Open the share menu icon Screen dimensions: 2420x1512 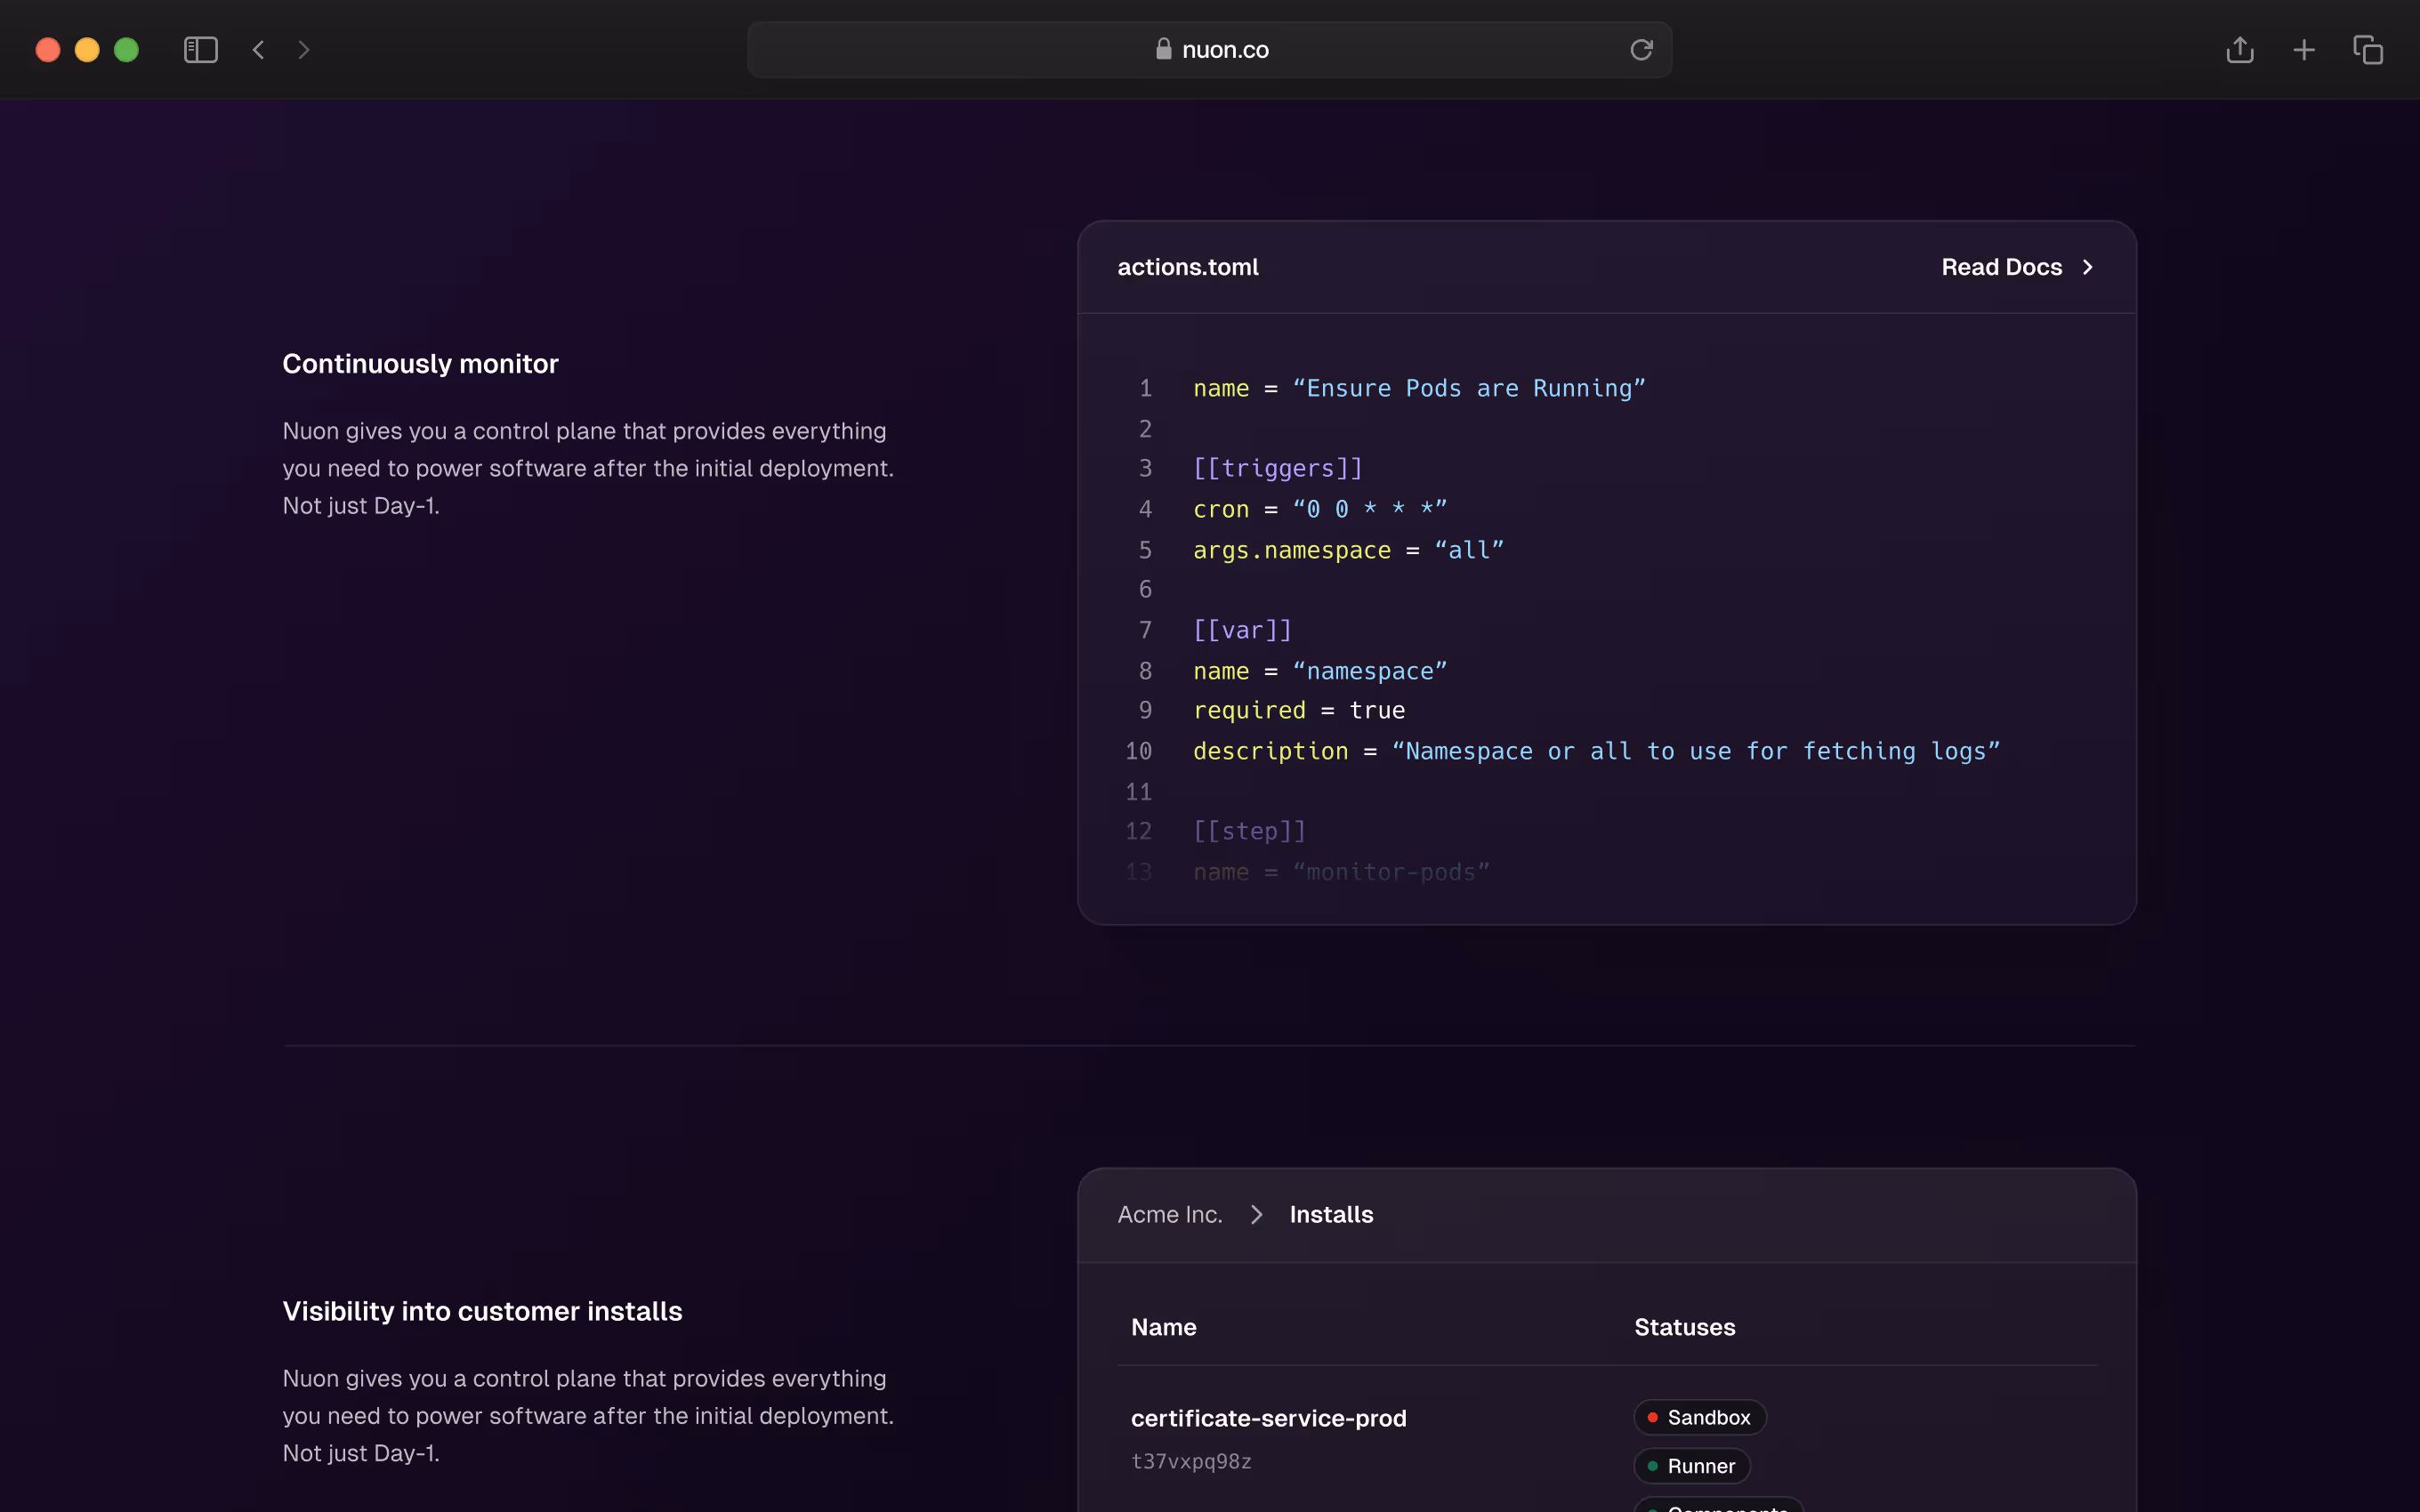pos(2240,50)
